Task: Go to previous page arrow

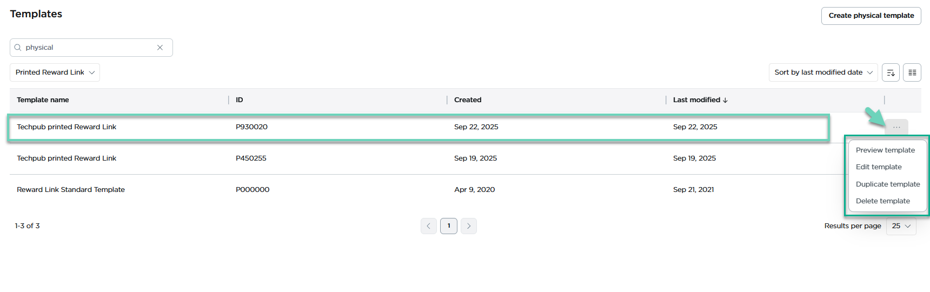Action: tap(429, 226)
